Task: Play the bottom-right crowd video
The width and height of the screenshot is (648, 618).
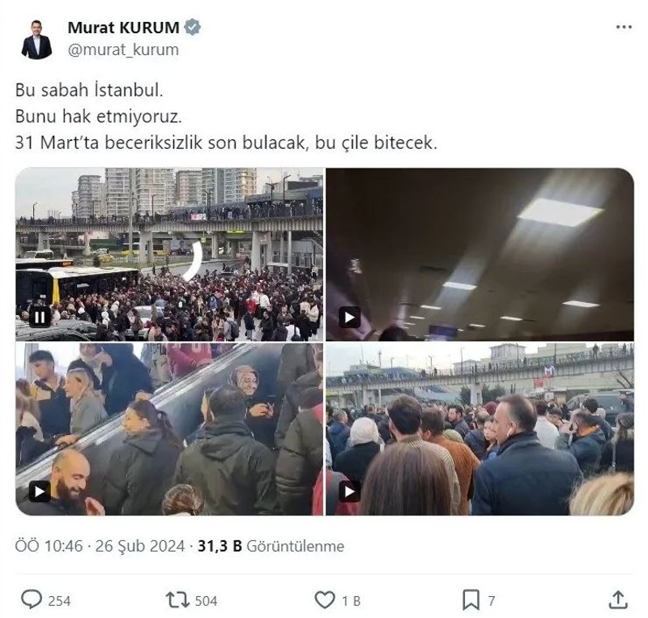Action: [x=350, y=492]
